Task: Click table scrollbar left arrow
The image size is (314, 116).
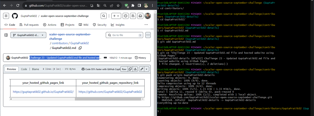Action: click(11, 99)
